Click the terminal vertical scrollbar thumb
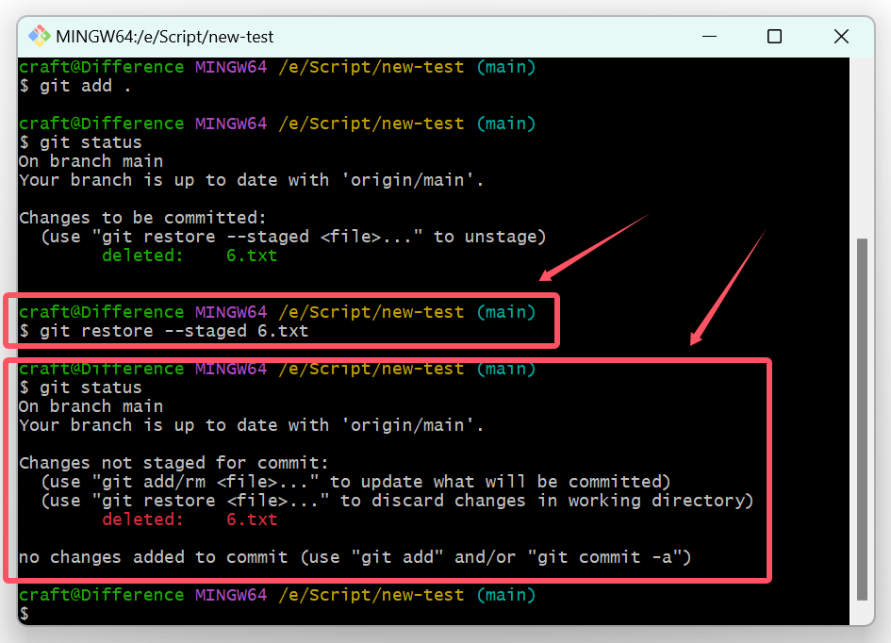This screenshot has height=643, width=891. tap(862, 420)
